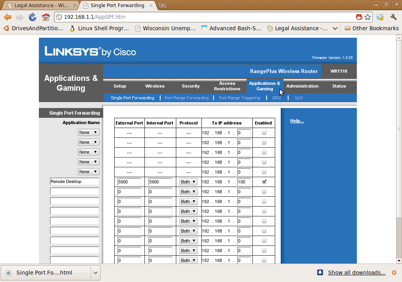Click the page vertical scrollbar down arrow

coord(399,261)
